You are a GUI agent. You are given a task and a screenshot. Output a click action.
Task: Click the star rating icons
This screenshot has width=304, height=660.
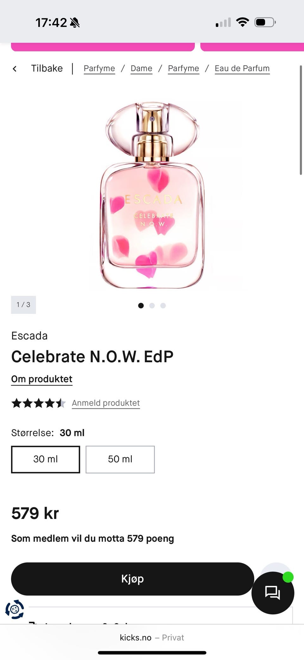[x=38, y=403]
